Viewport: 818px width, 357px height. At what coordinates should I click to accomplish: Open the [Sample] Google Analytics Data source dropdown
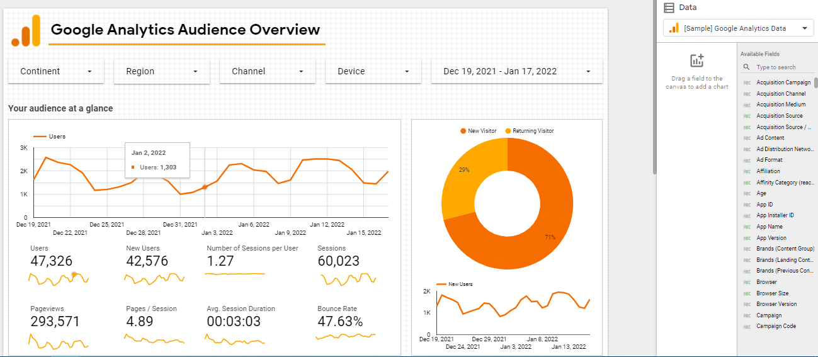(x=739, y=28)
